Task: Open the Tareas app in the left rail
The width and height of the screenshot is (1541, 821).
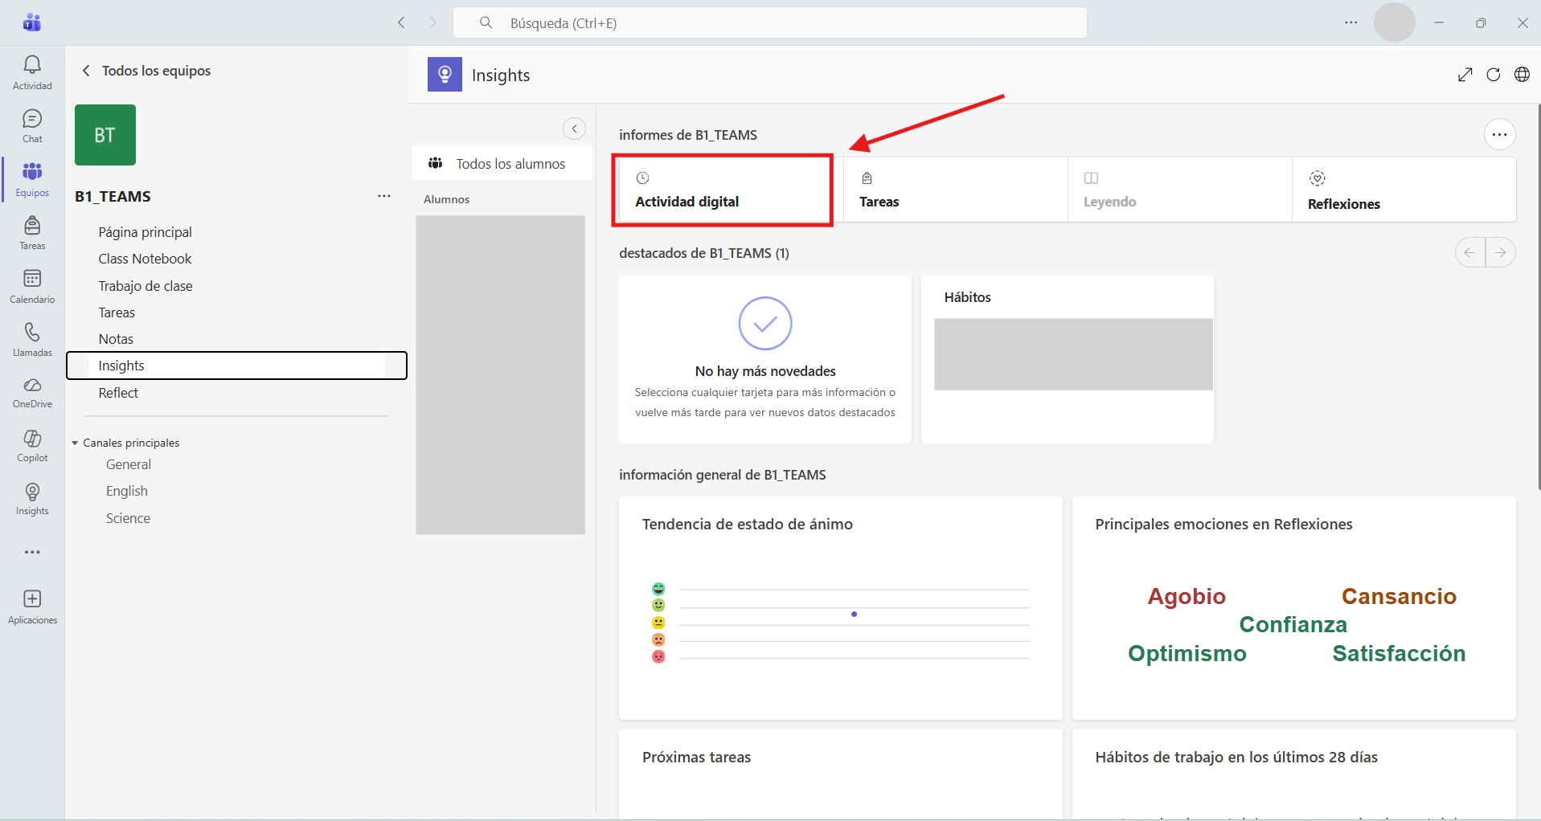Action: point(32,233)
